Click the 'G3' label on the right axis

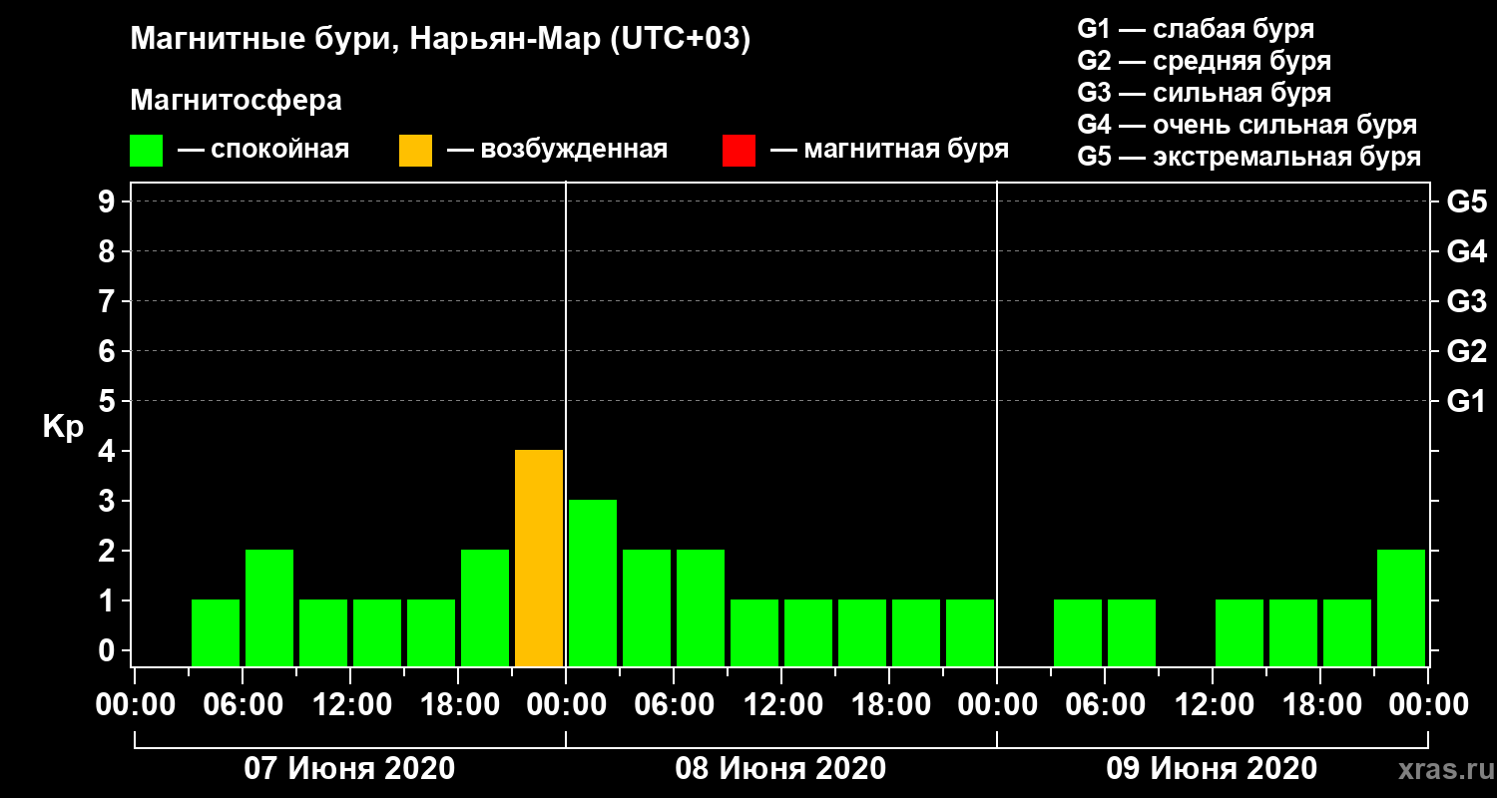tap(1467, 301)
